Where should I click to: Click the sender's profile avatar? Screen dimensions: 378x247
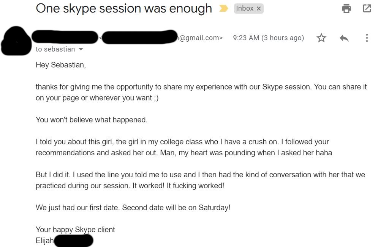(17, 41)
